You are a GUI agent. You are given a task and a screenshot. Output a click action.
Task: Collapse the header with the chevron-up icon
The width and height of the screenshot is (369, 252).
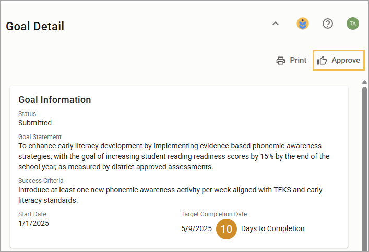coord(276,24)
